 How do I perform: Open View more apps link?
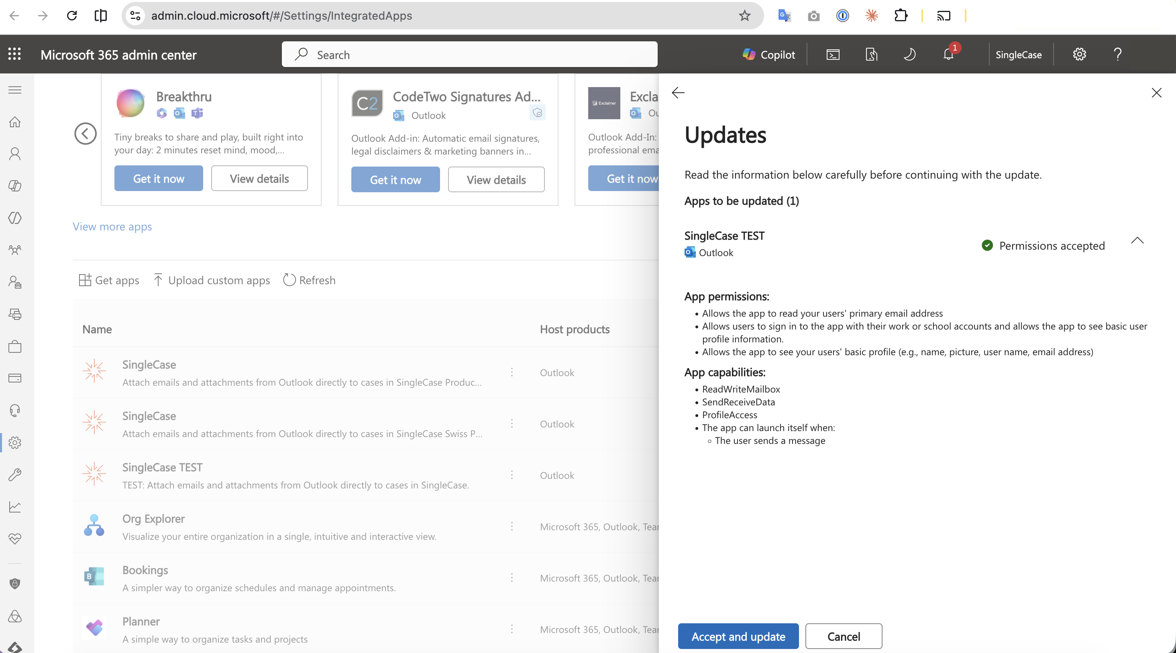(112, 226)
